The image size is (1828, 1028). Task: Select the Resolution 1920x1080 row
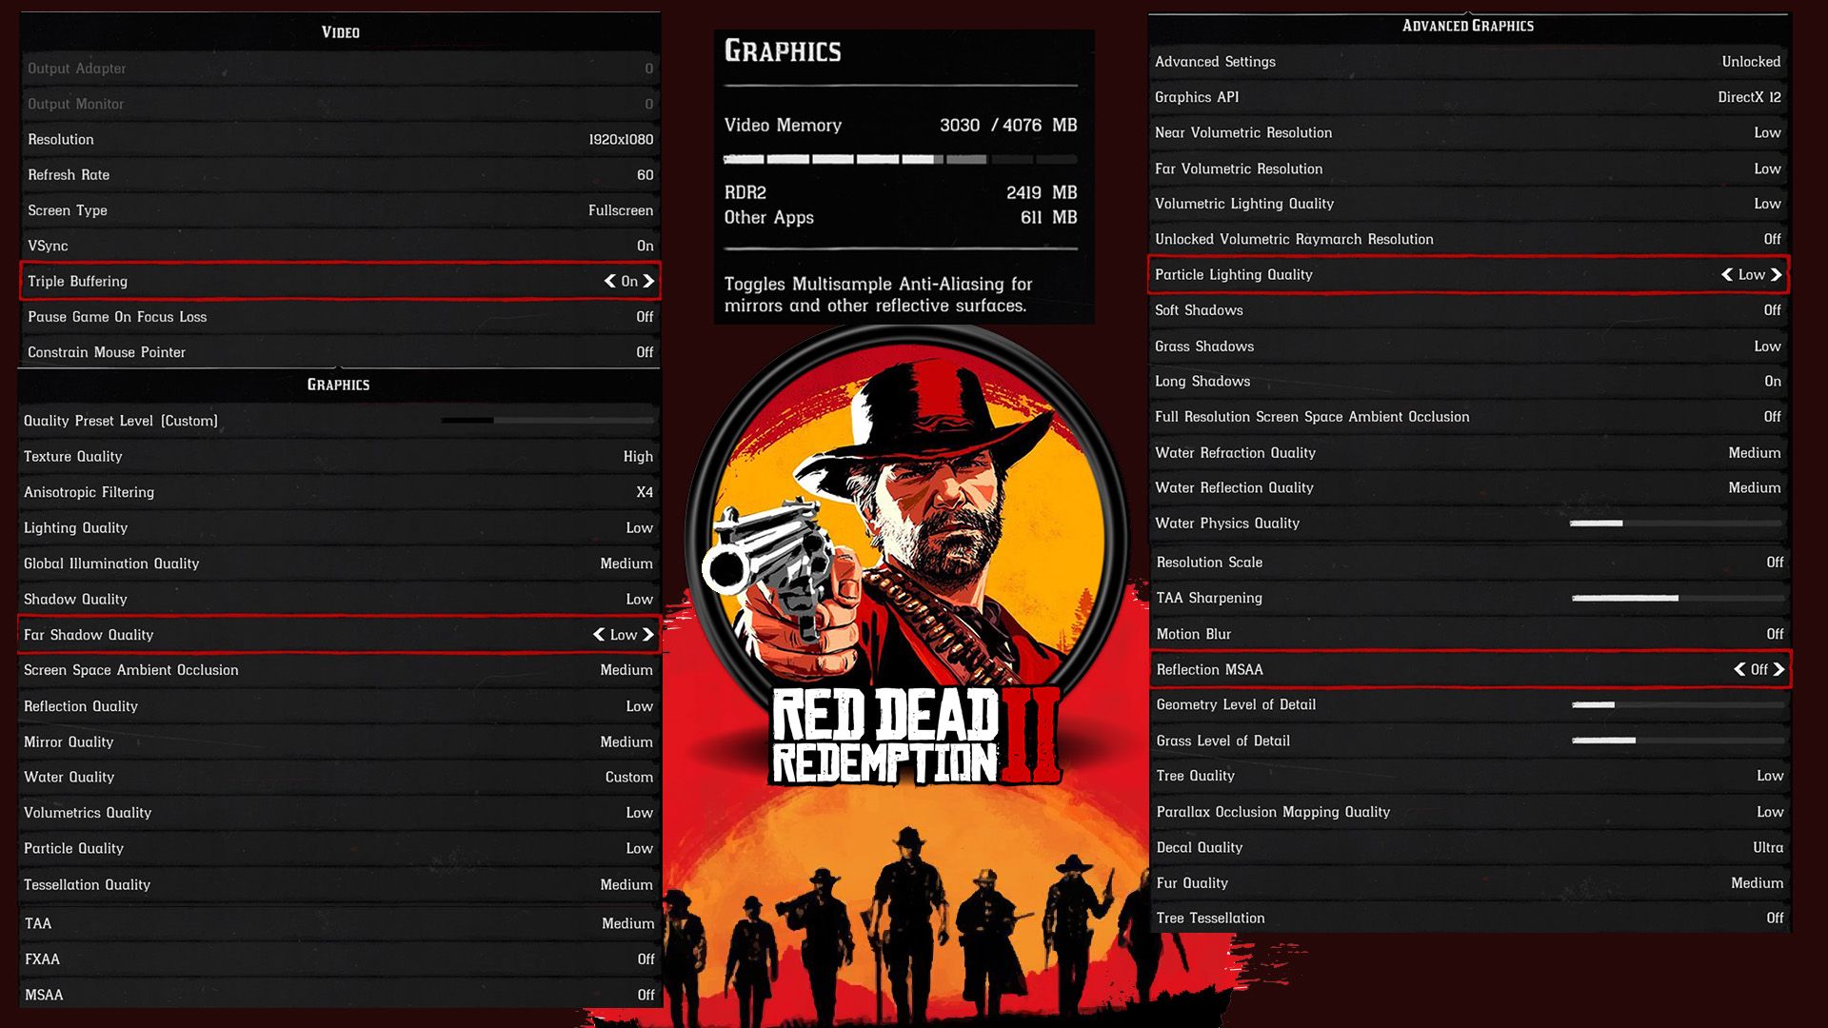tap(340, 139)
